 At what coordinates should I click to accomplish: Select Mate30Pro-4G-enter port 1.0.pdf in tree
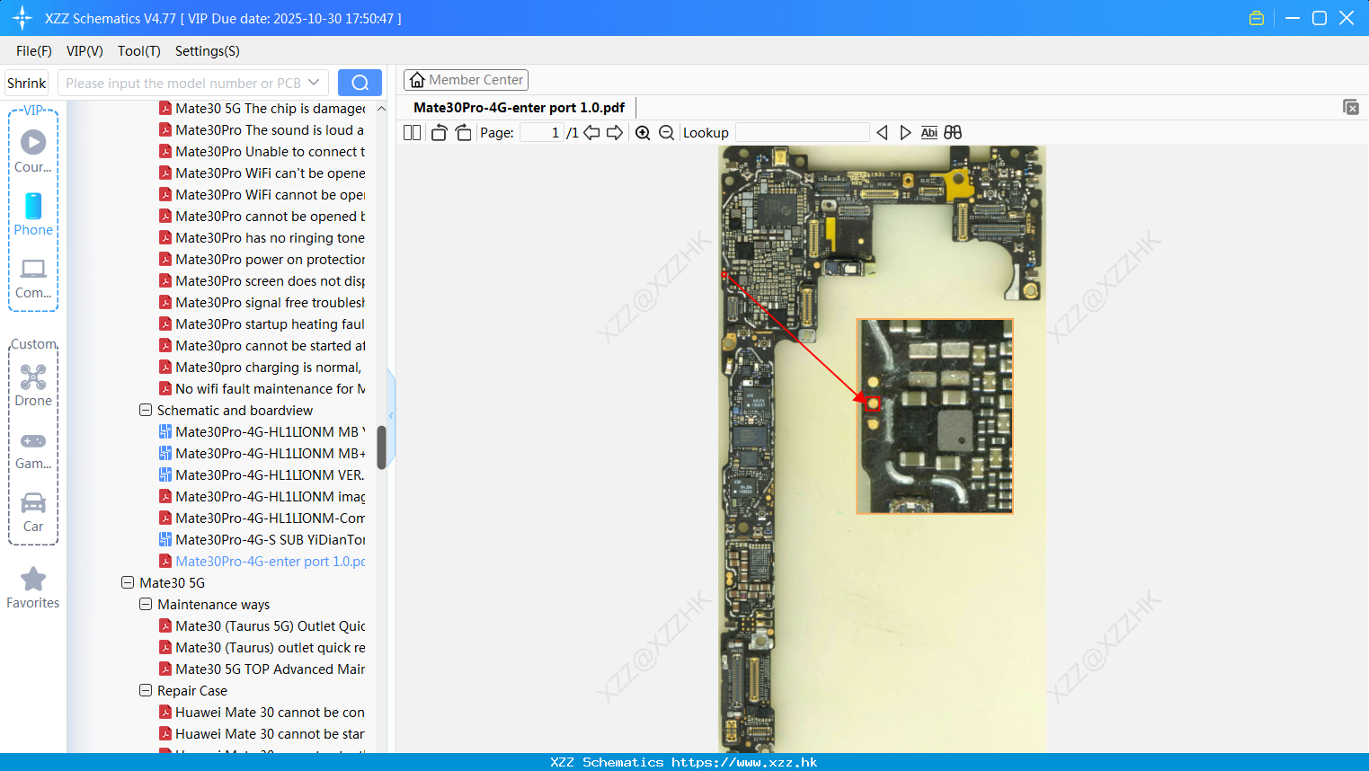[262, 562]
